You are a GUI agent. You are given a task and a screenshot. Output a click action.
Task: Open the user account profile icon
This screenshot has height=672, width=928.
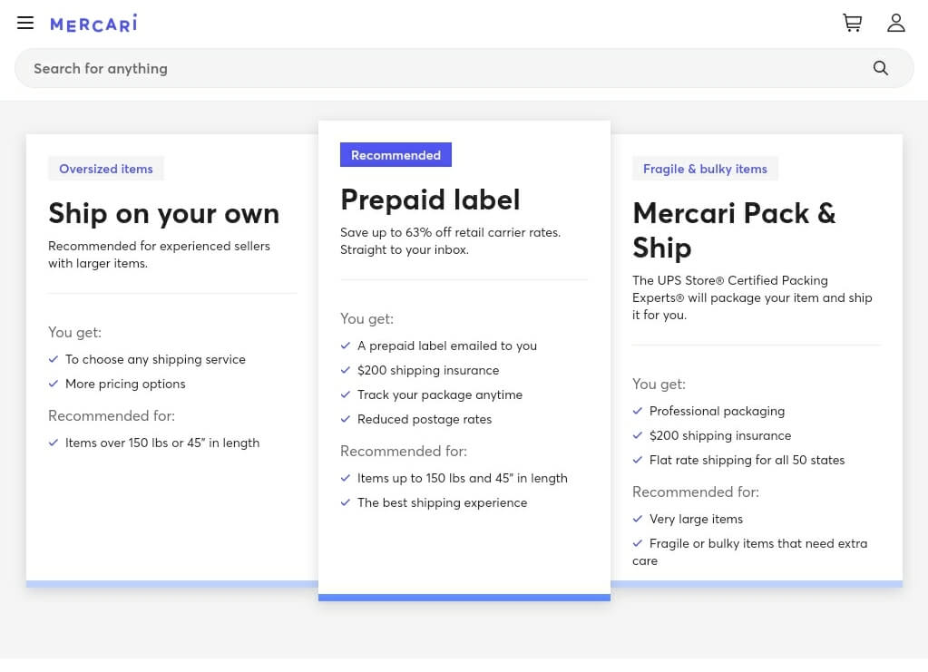[896, 23]
